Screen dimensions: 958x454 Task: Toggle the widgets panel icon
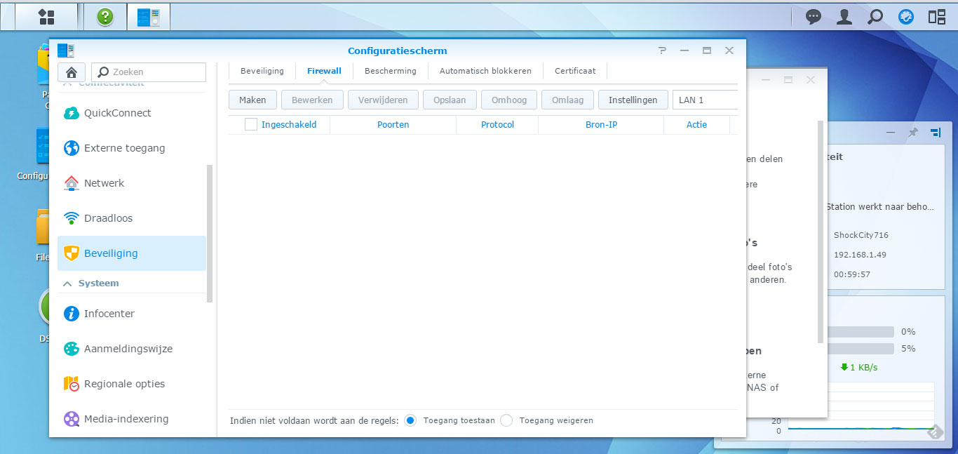(x=937, y=17)
